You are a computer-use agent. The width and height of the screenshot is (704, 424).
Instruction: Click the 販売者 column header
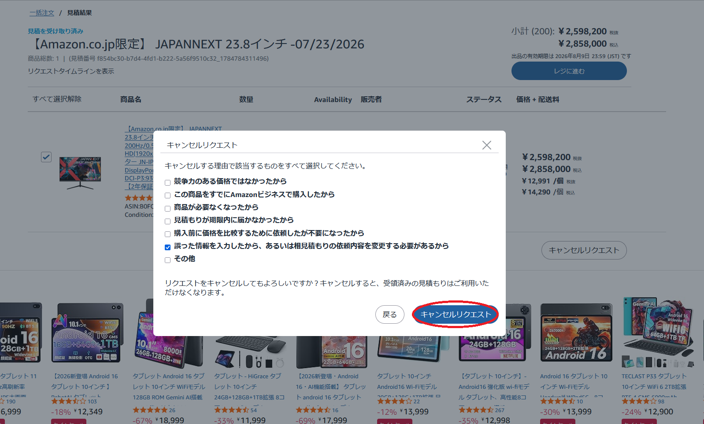pos(371,99)
